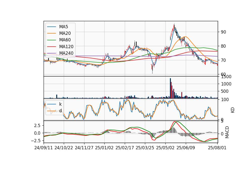The image size is (242, 174).
Task: Click the MACD red line peak
Action: pos(174,122)
